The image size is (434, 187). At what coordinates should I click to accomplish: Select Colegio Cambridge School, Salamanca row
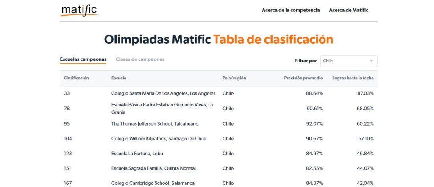[219, 183]
